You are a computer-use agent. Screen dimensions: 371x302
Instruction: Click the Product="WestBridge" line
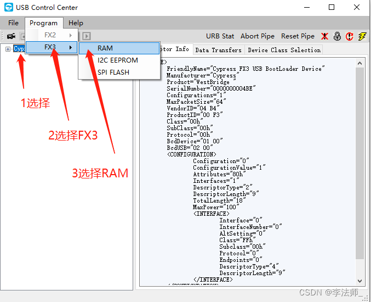[x=201, y=82]
